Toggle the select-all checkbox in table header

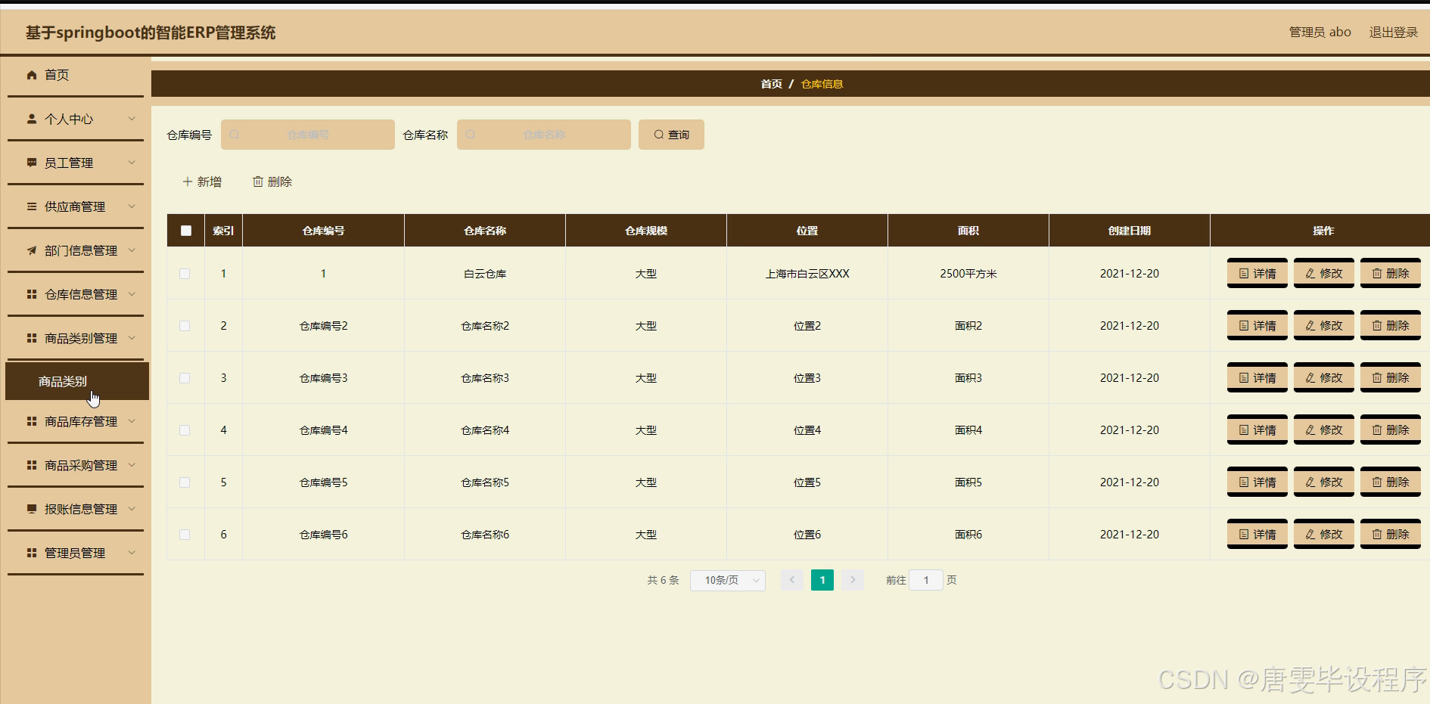tap(186, 231)
